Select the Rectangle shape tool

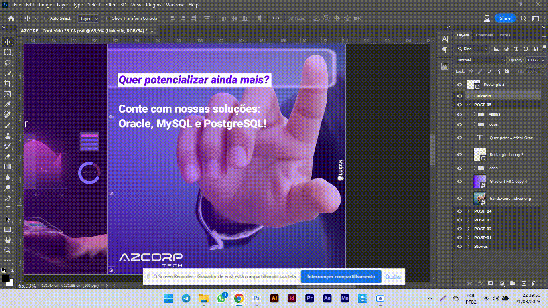(x=7, y=229)
